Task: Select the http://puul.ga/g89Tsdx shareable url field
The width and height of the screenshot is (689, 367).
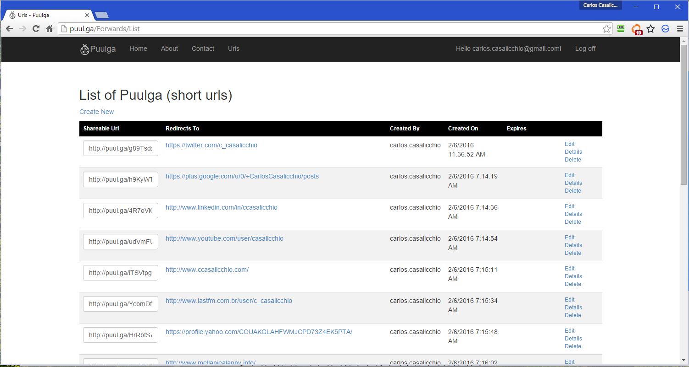Action: pyautogui.click(x=121, y=148)
